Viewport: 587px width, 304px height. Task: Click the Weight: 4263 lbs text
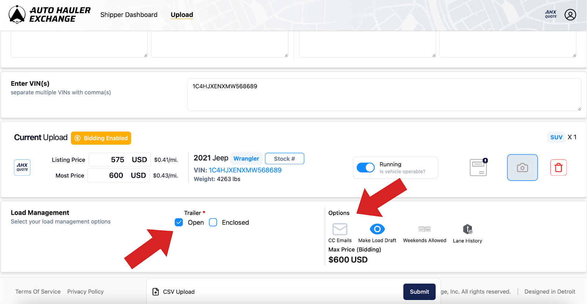[217, 179]
